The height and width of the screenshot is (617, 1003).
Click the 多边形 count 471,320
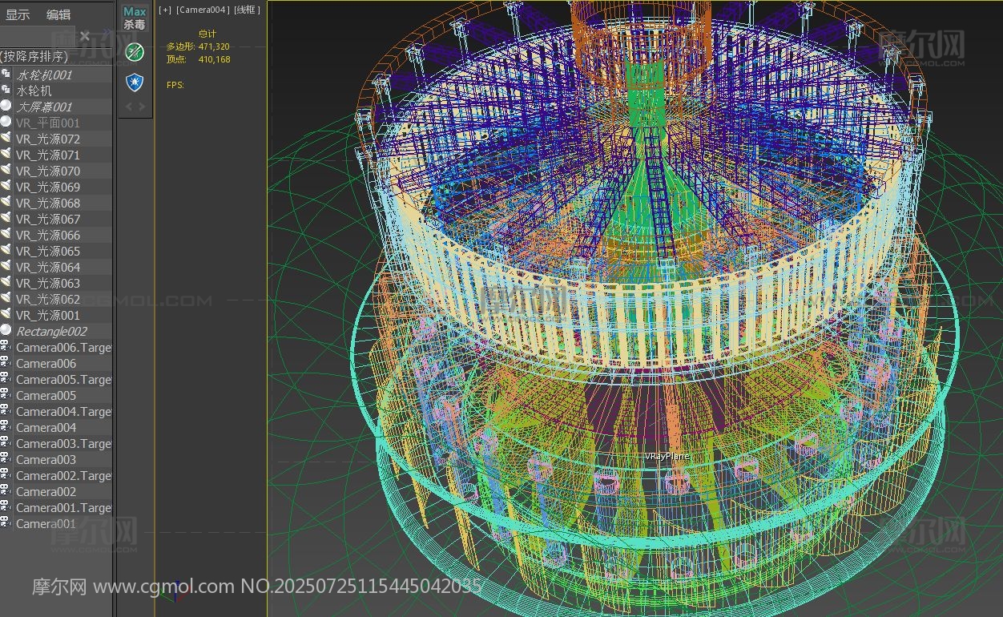point(214,46)
